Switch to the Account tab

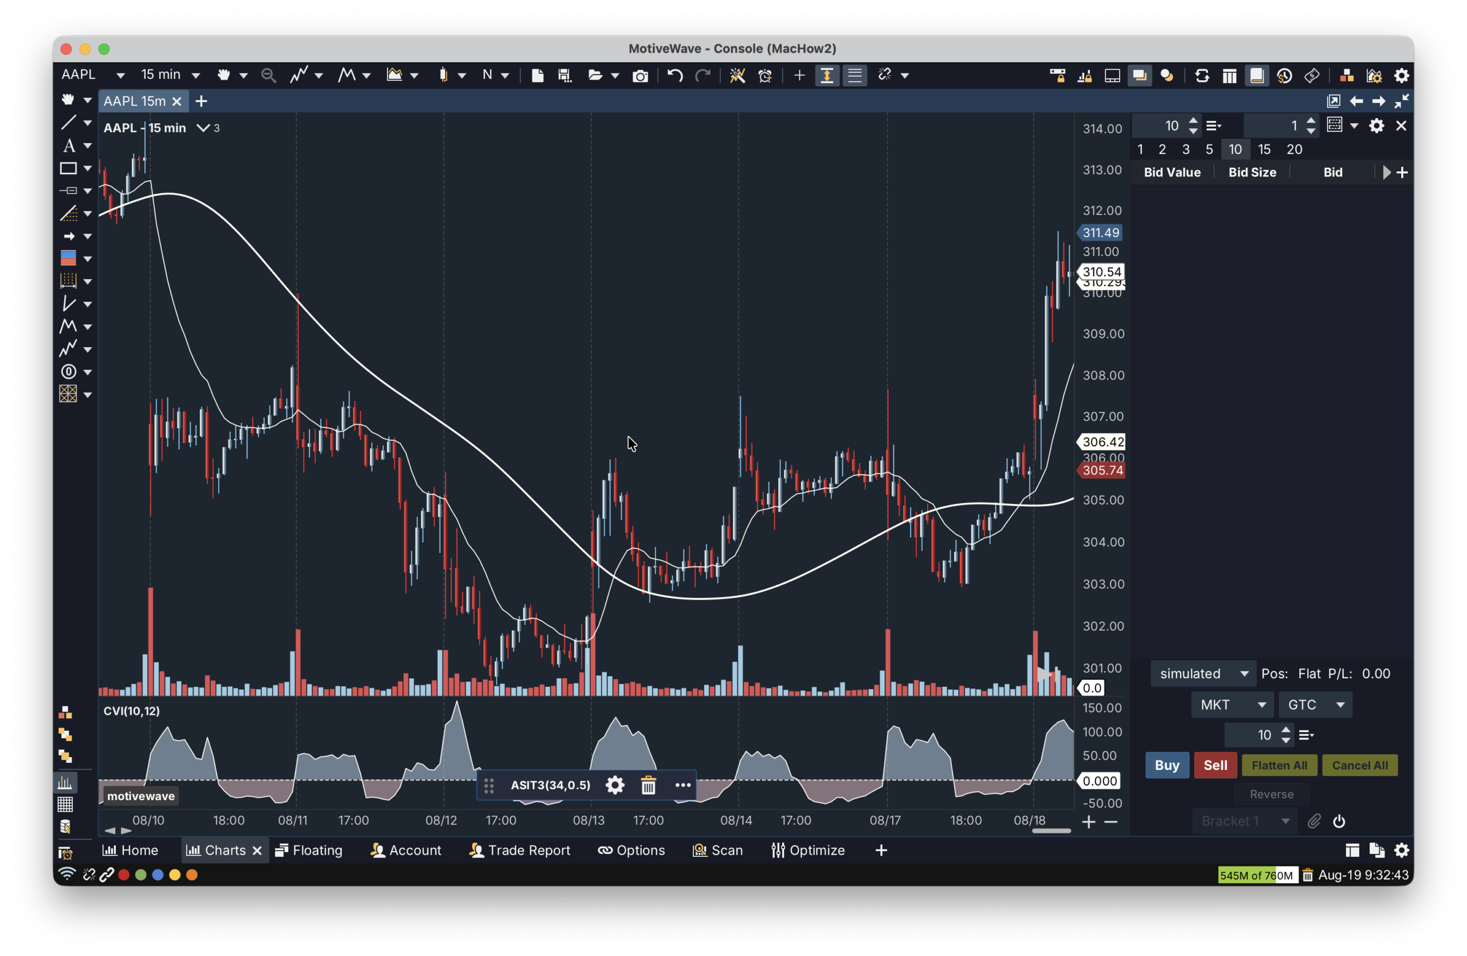pyautogui.click(x=406, y=850)
